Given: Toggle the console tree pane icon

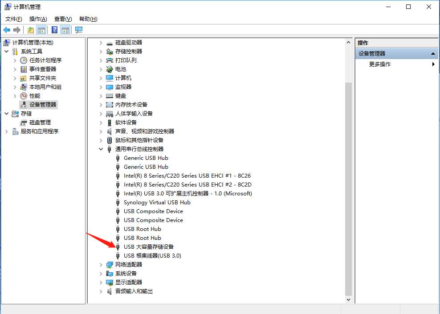Looking at the screenshot, I should pos(41,30).
